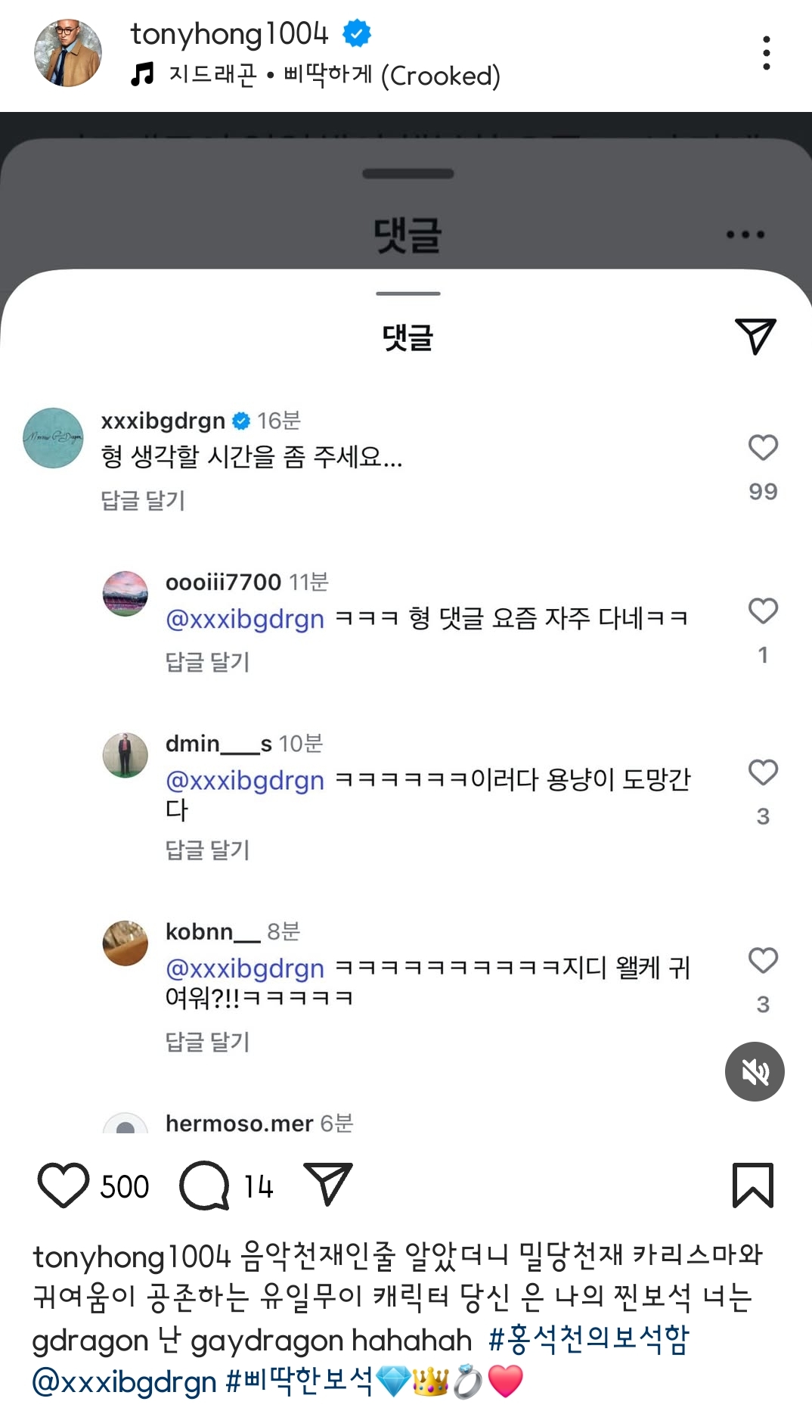Like the comment by xxxibgdrgn
The height and width of the screenshot is (1417, 812).
pos(763,447)
